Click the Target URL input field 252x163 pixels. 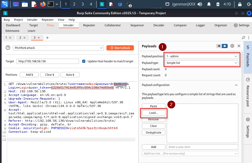(48, 61)
